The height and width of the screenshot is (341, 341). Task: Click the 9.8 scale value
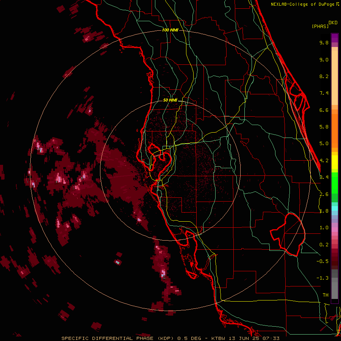click(324, 42)
